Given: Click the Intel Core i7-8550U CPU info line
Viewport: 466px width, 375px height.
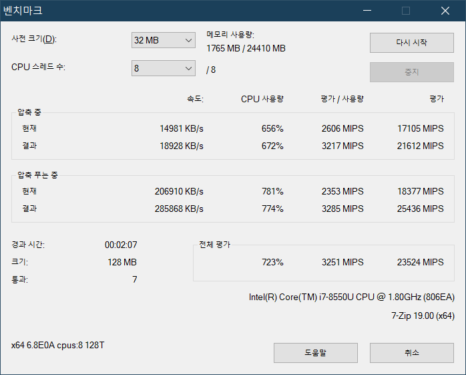Looking at the screenshot, I should pos(352,297).
